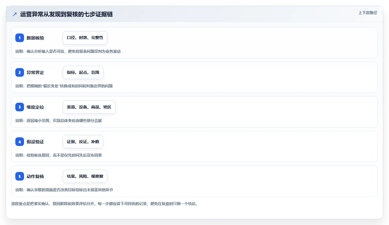Click the step 3 number badge
The height and width of the screenshot is (225, 389).
pyautogui.click(x=20, y=107)
